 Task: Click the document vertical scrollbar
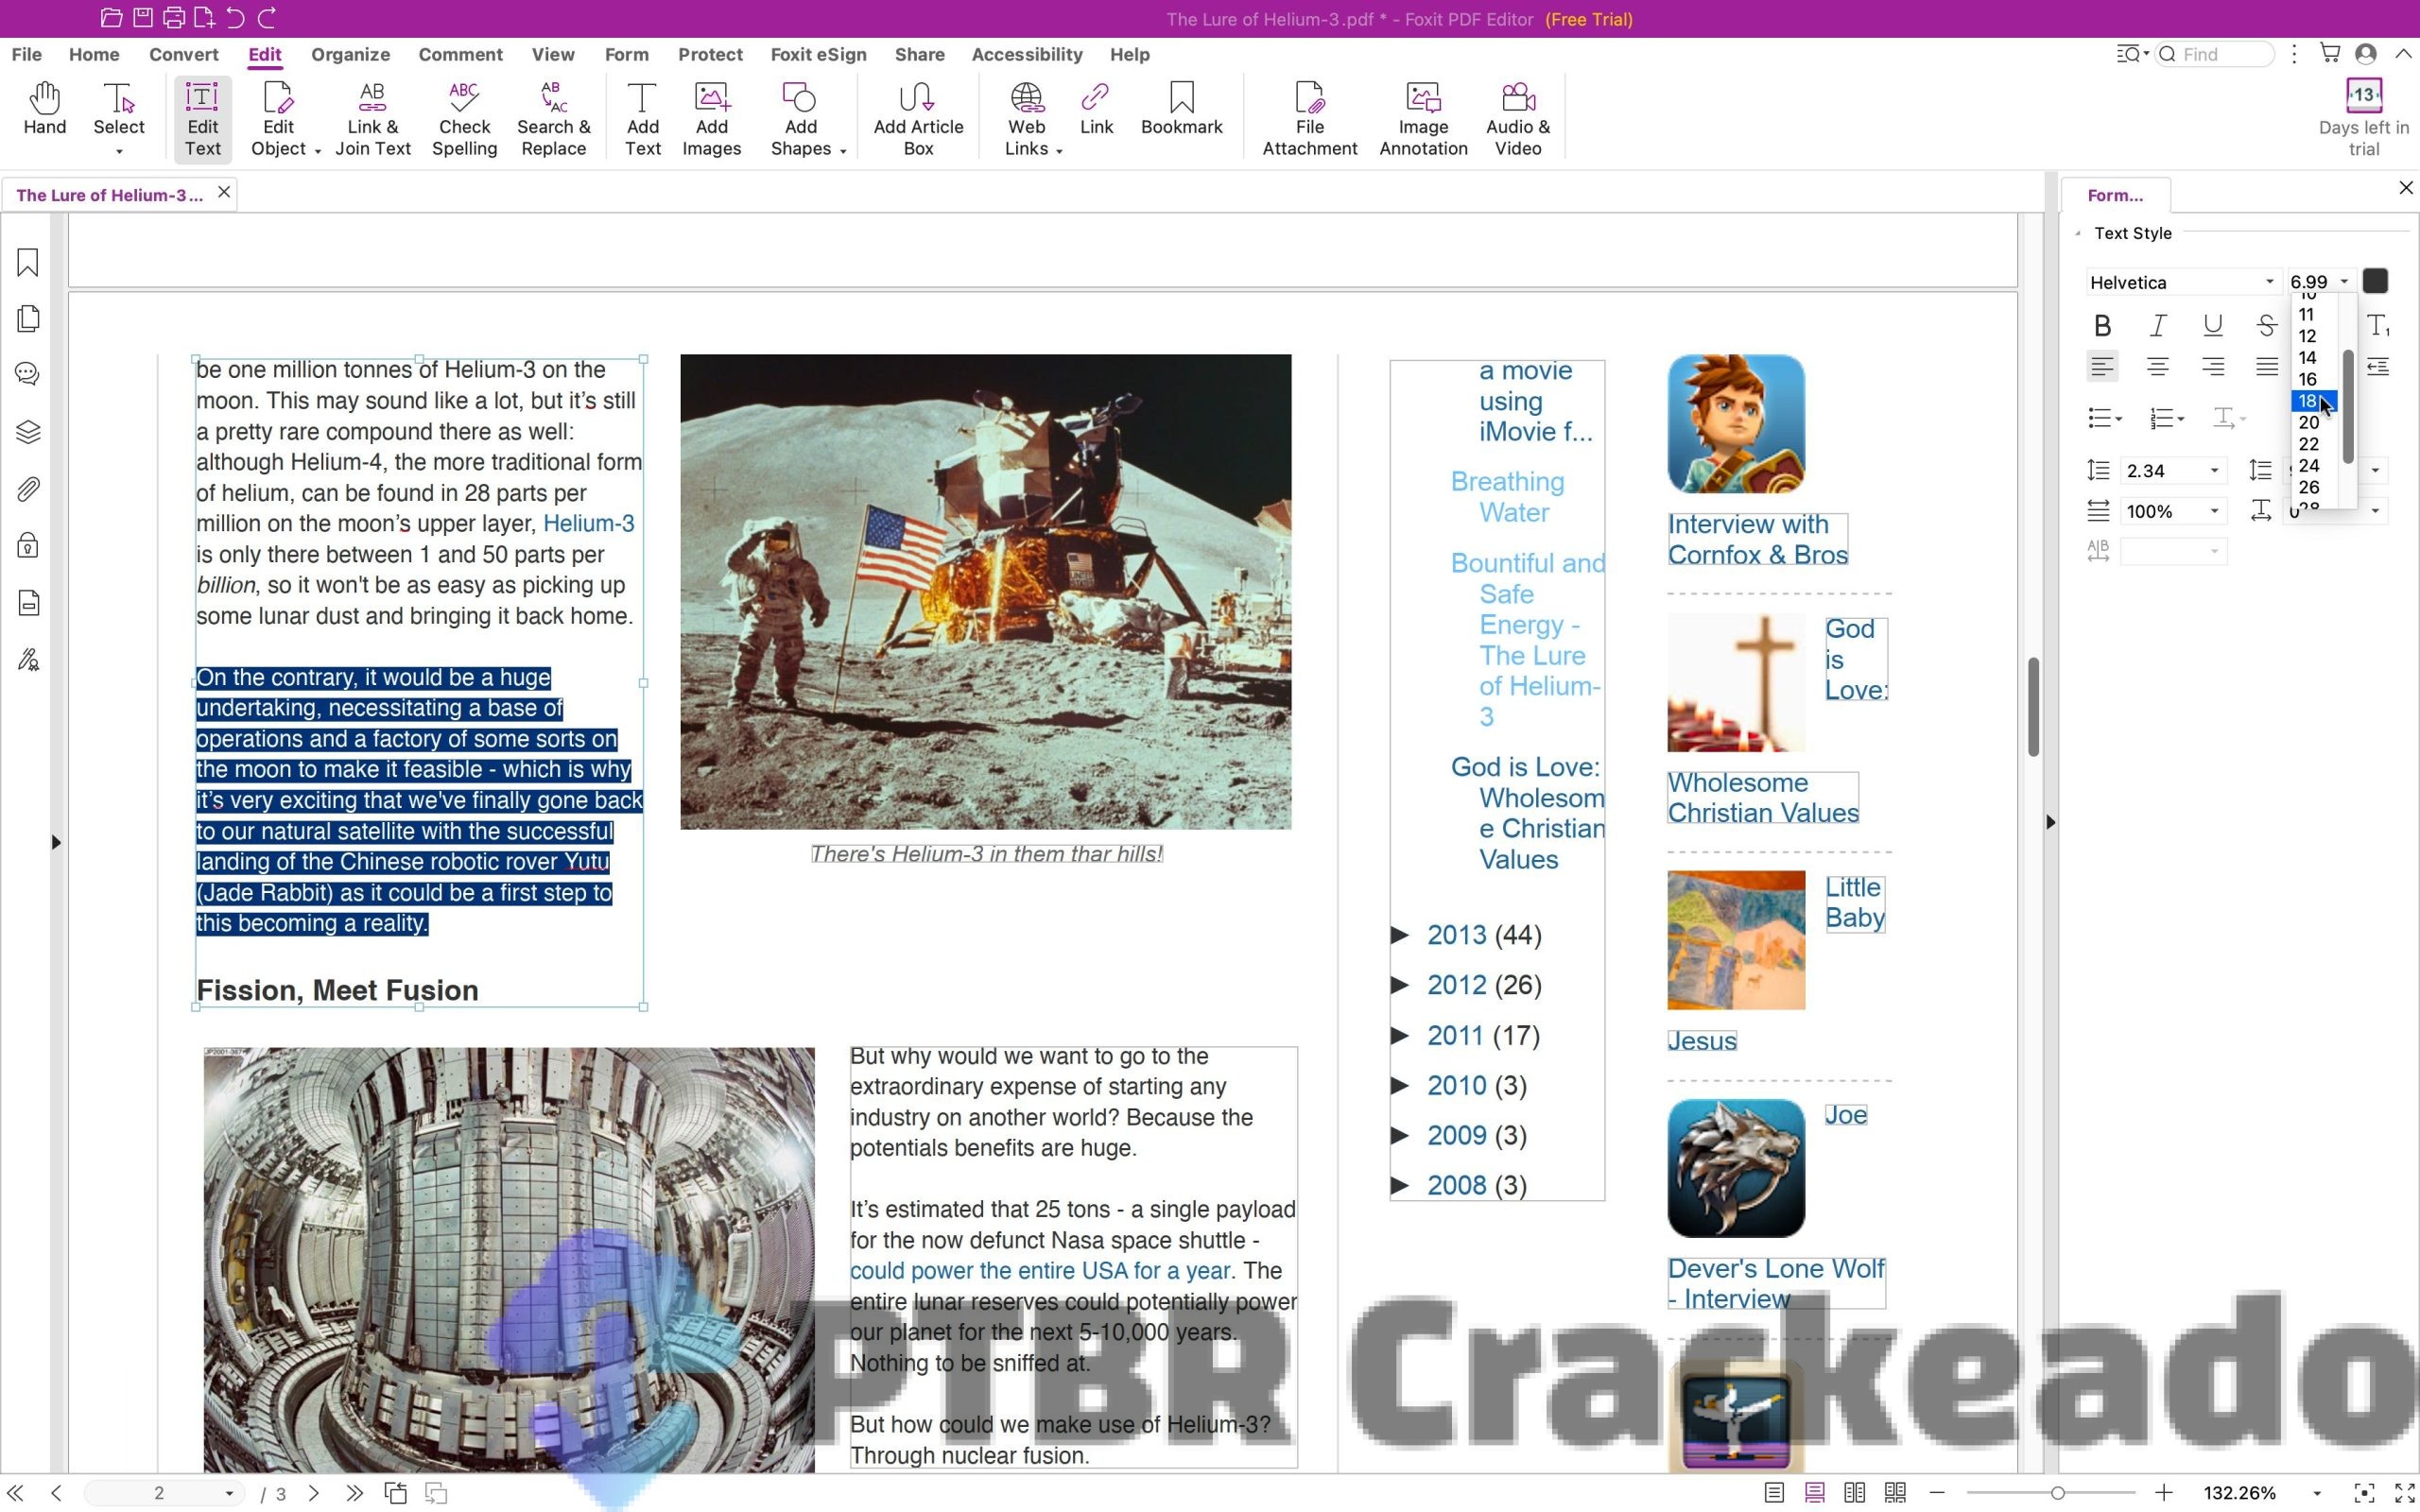[2033, 706]
